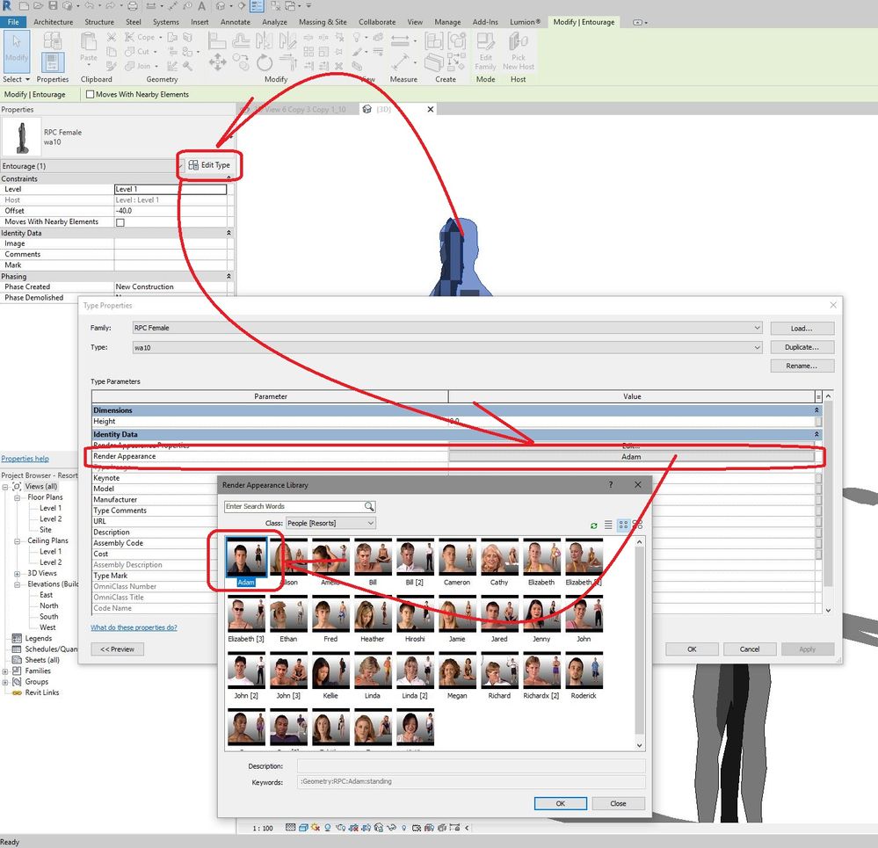878x848 pixels.
Task: Collapse the Dimensions group in Type Parameters
Action: (817, 410)
